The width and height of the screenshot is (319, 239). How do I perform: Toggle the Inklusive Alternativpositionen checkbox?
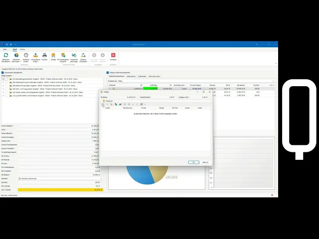pyautogui.click(x=108, y=73)
